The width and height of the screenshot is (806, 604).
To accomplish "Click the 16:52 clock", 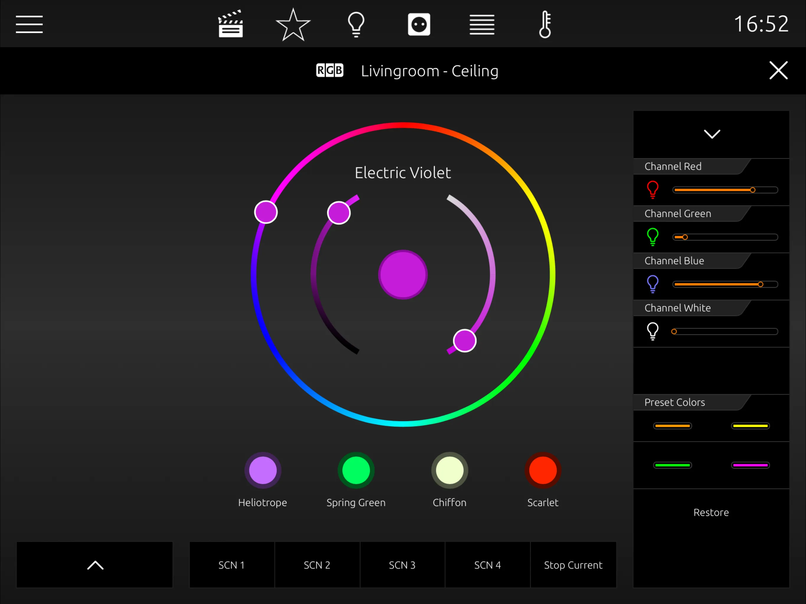I will (x=761, y=24).
